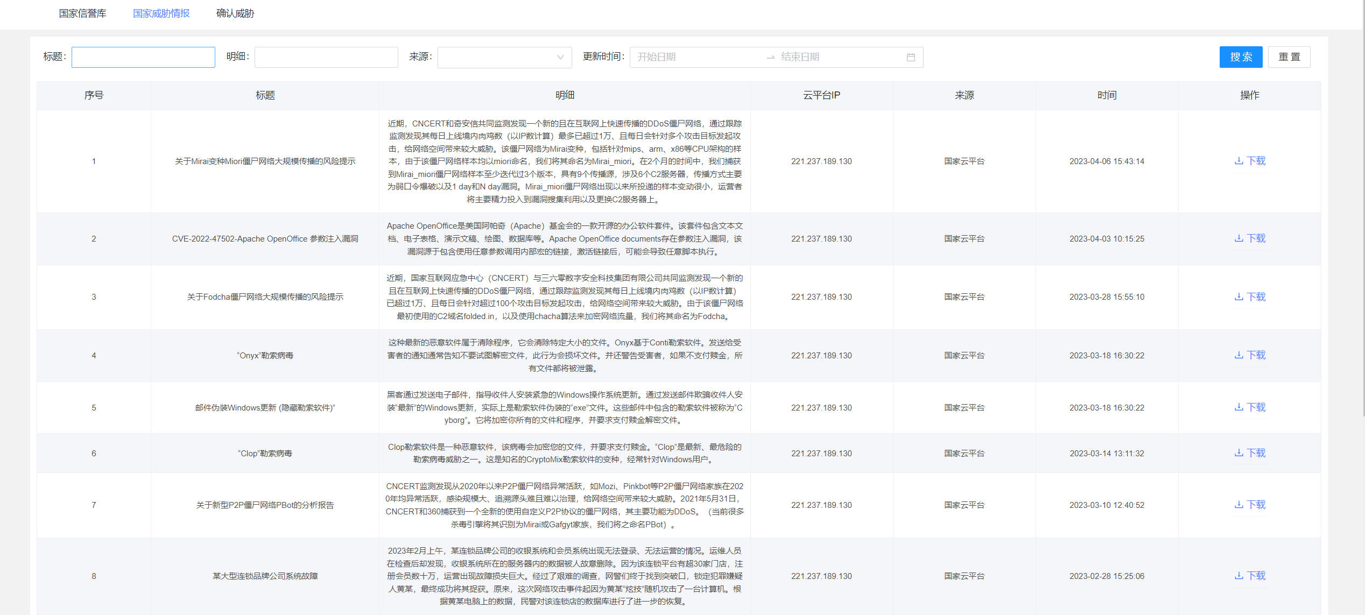Image resolution: width=1365 pixels, height=615 pixels.
Task: Click the 搜索 search button
Action: pyautogui.click(x=1241, y=56)
